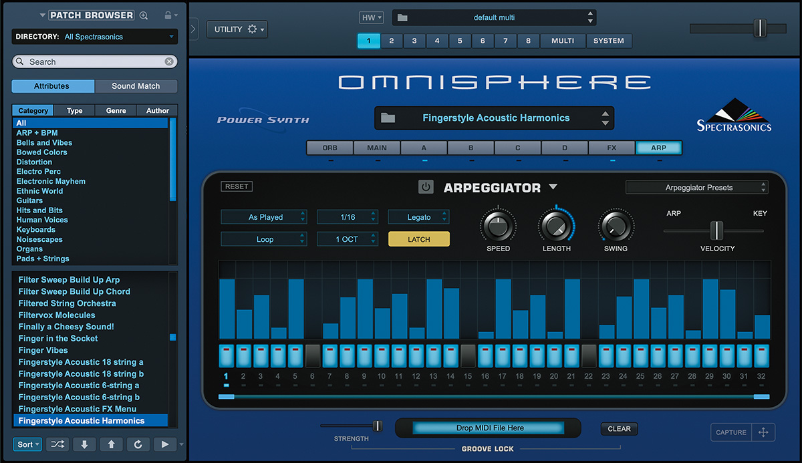Open the Legato trigger dropdown
Image resolution: width=802 pixels, height=463 pixels.
(418, 217)
